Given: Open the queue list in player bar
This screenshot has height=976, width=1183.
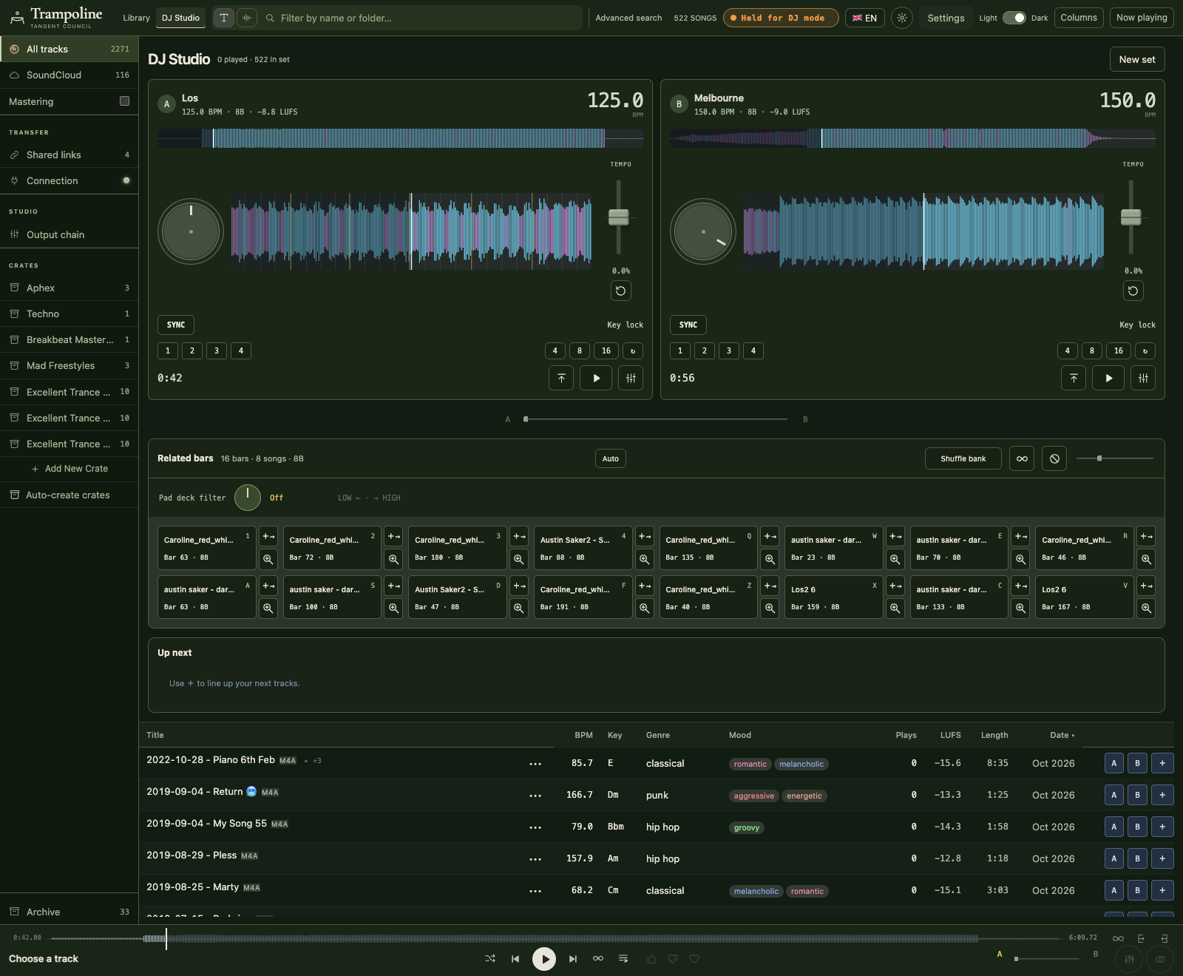Looking at the screenshot, I should pyautogui.click(x=623, y=958).
